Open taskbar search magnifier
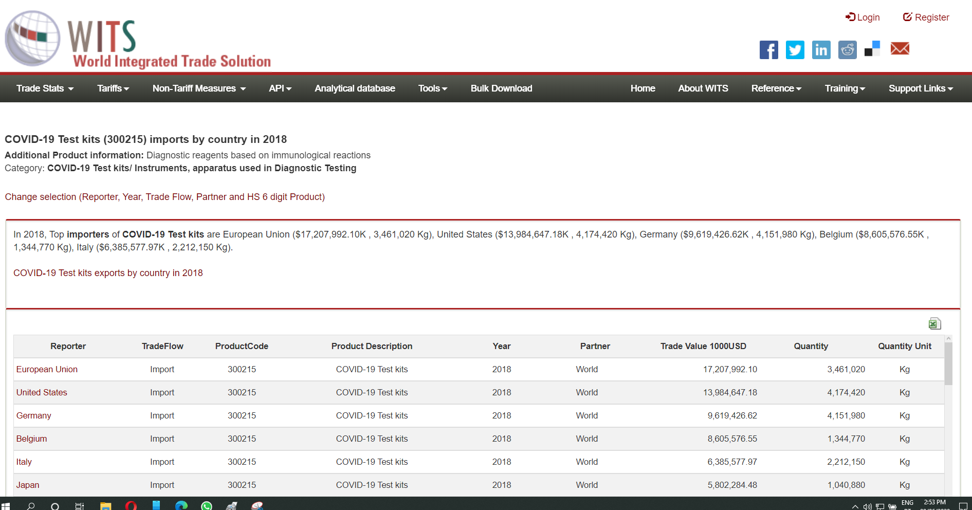The width and height of the screenshot is (972, 510). click(31, 506)
